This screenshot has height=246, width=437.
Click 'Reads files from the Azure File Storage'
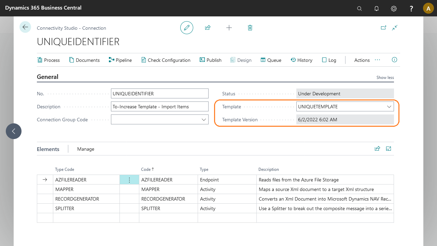299,180
